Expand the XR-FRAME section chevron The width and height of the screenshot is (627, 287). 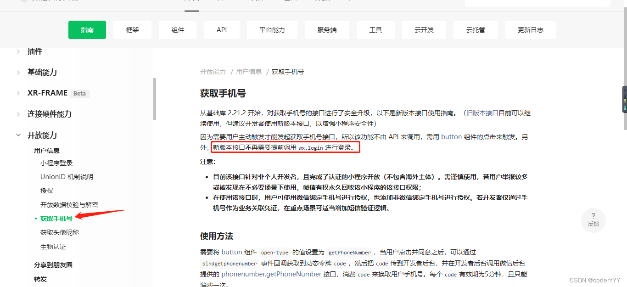(x=18, y=93)
